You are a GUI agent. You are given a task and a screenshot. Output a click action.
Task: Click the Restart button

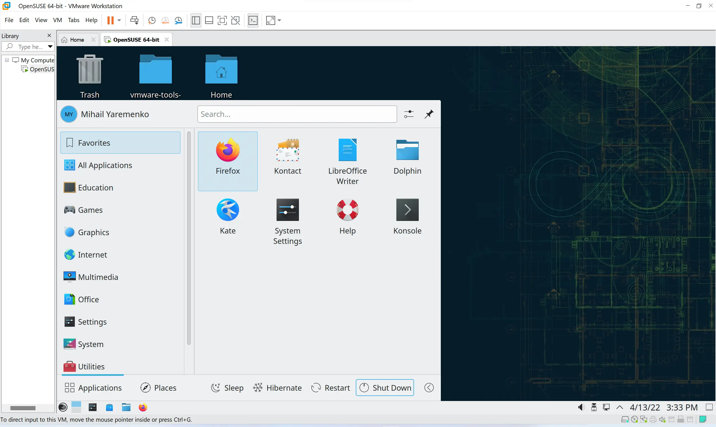(331, 388)
